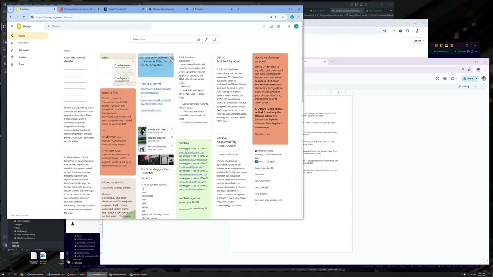Create a new note with image
The width and height of the screenshot is (493, 277).
214,39
